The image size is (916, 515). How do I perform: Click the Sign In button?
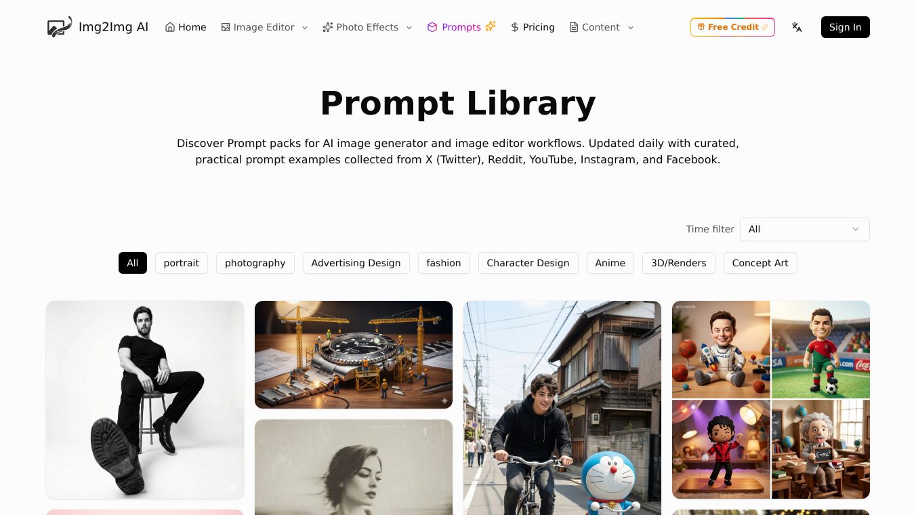pyautogui.click(x=846, y=27)
